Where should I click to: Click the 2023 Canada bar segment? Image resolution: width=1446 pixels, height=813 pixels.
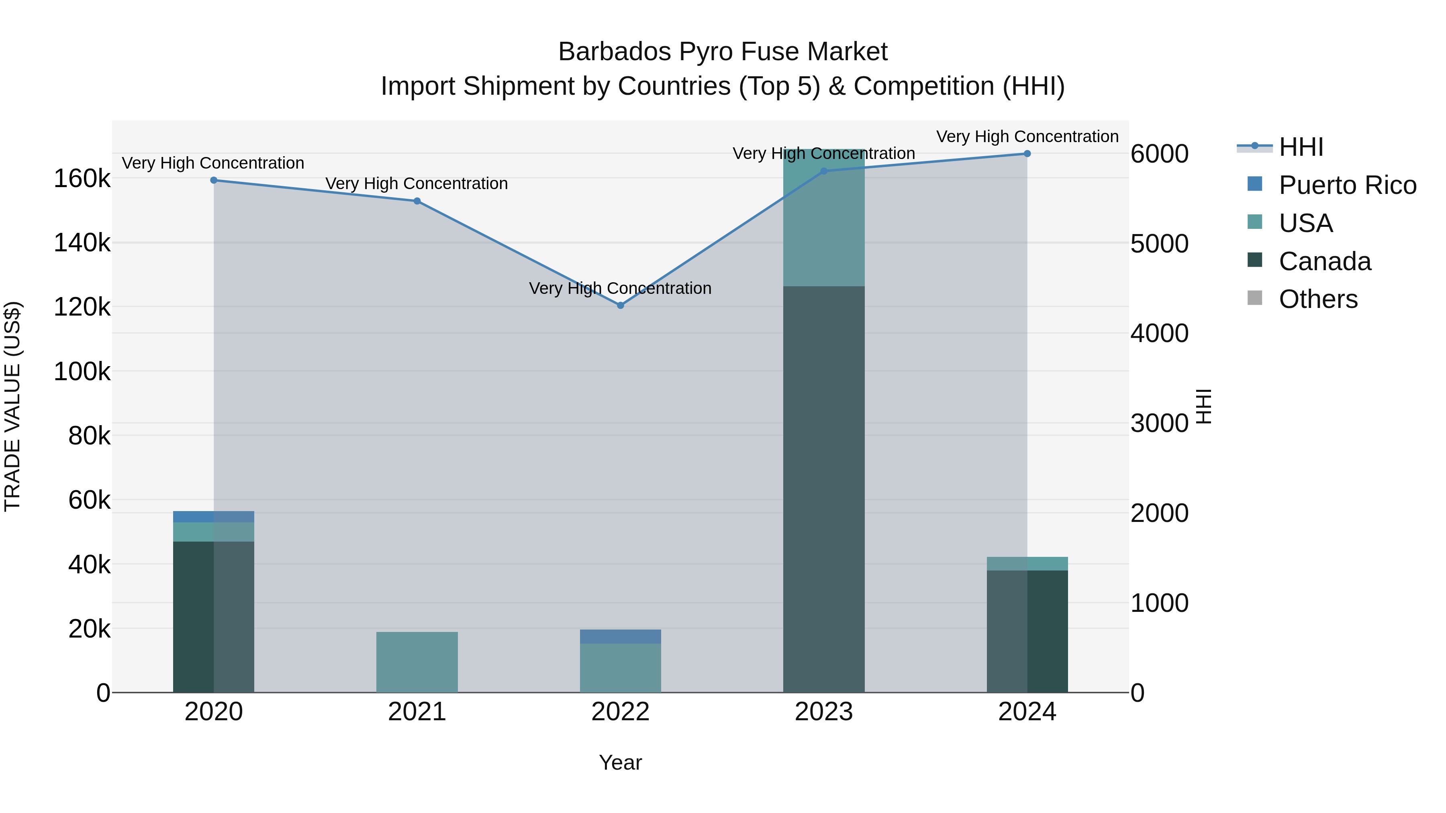point(824,489)
